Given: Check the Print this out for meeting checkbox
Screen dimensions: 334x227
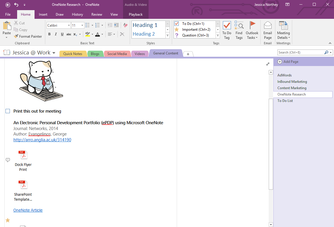Looking at the screenshot, I should tap(8, 111).
